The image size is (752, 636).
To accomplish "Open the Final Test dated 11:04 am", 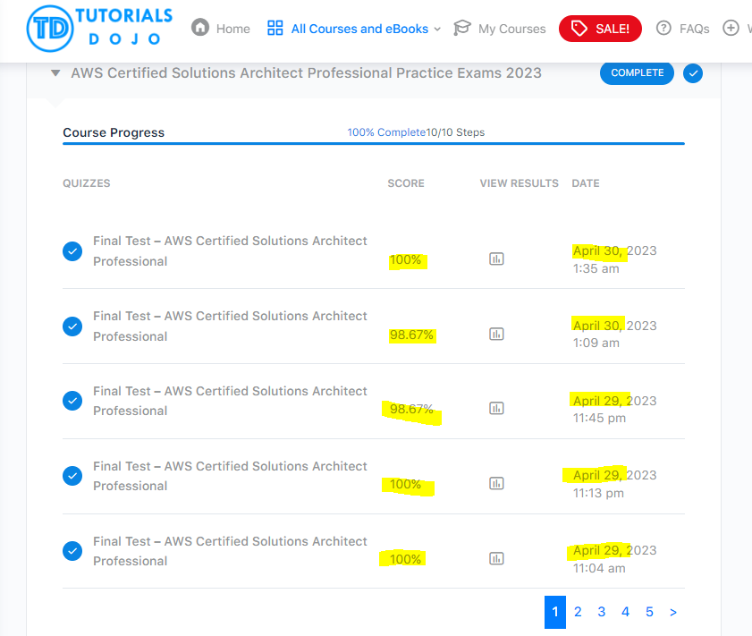I will click(230, 551).
